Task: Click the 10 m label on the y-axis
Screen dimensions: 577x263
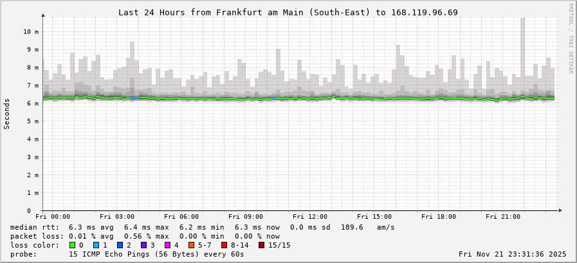Action: click(x=31, y=31)
